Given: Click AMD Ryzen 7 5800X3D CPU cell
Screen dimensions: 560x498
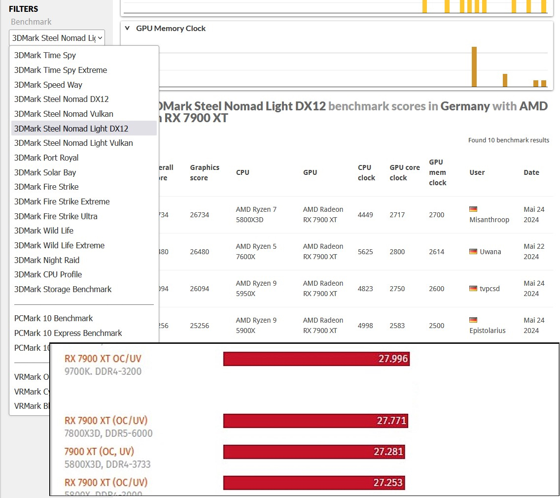Looking at the screenshot, I should point(256,215).
